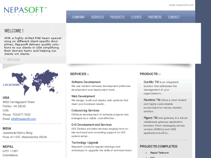Click the text 'Jawaharlal Nehru Marg'
Viewport: 211px width, 158px height.
(17, 133)
